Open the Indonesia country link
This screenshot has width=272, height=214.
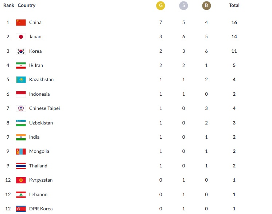39,94
